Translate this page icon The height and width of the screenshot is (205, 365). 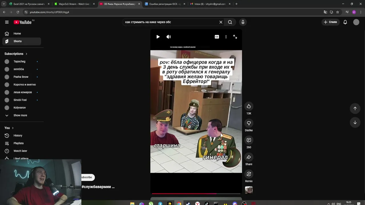pos(325,12)
